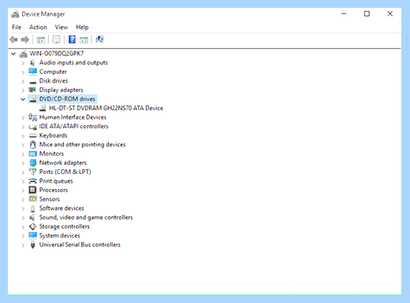This screenshot has width=410, height=303.
Task: Select the Print queues label
Action: (56, 181)
